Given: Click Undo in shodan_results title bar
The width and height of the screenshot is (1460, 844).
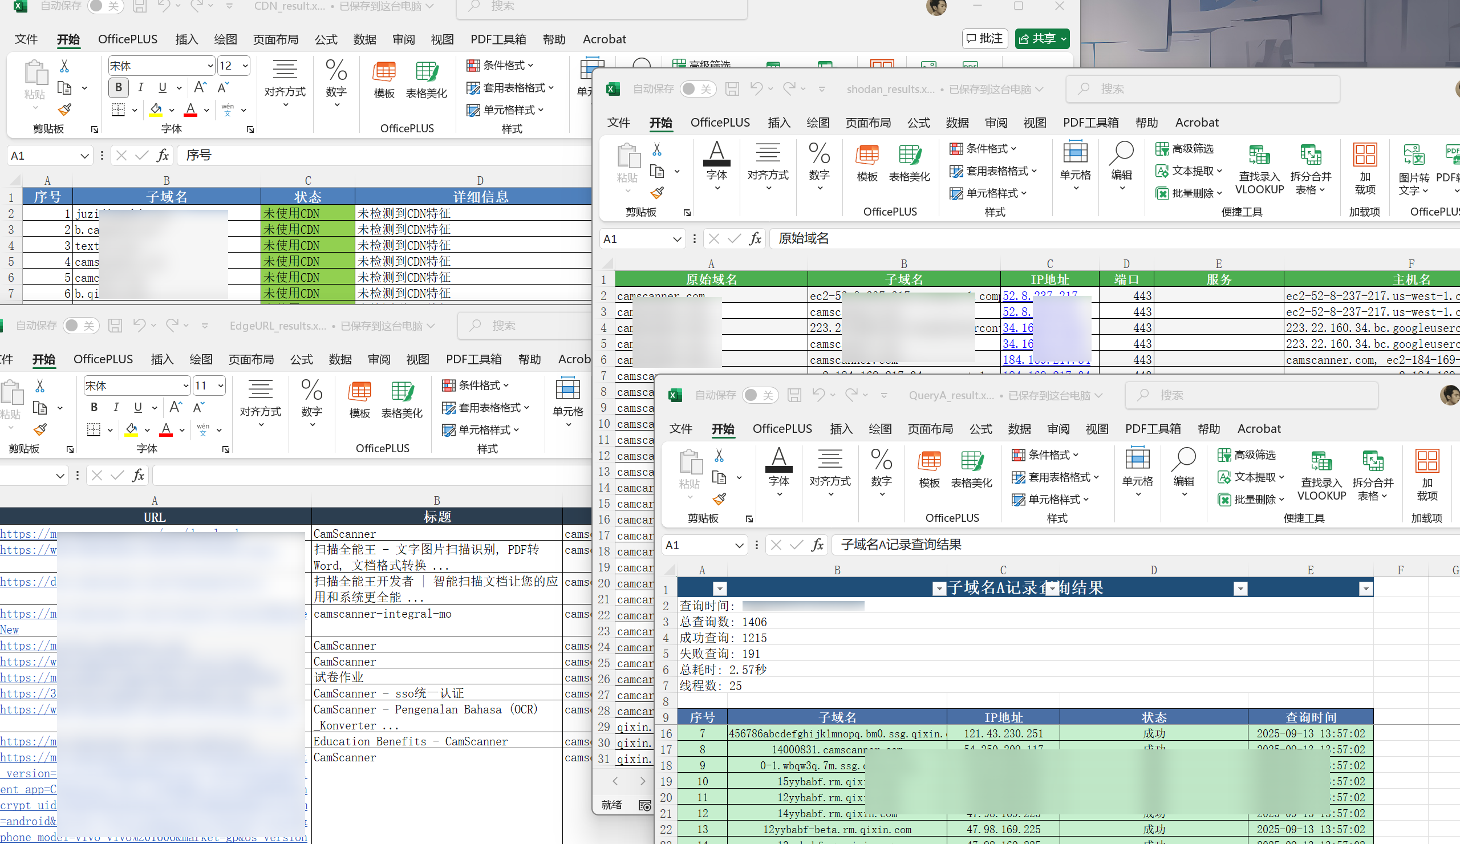Looking at the screenshot, I should click(x=756, y=88).
